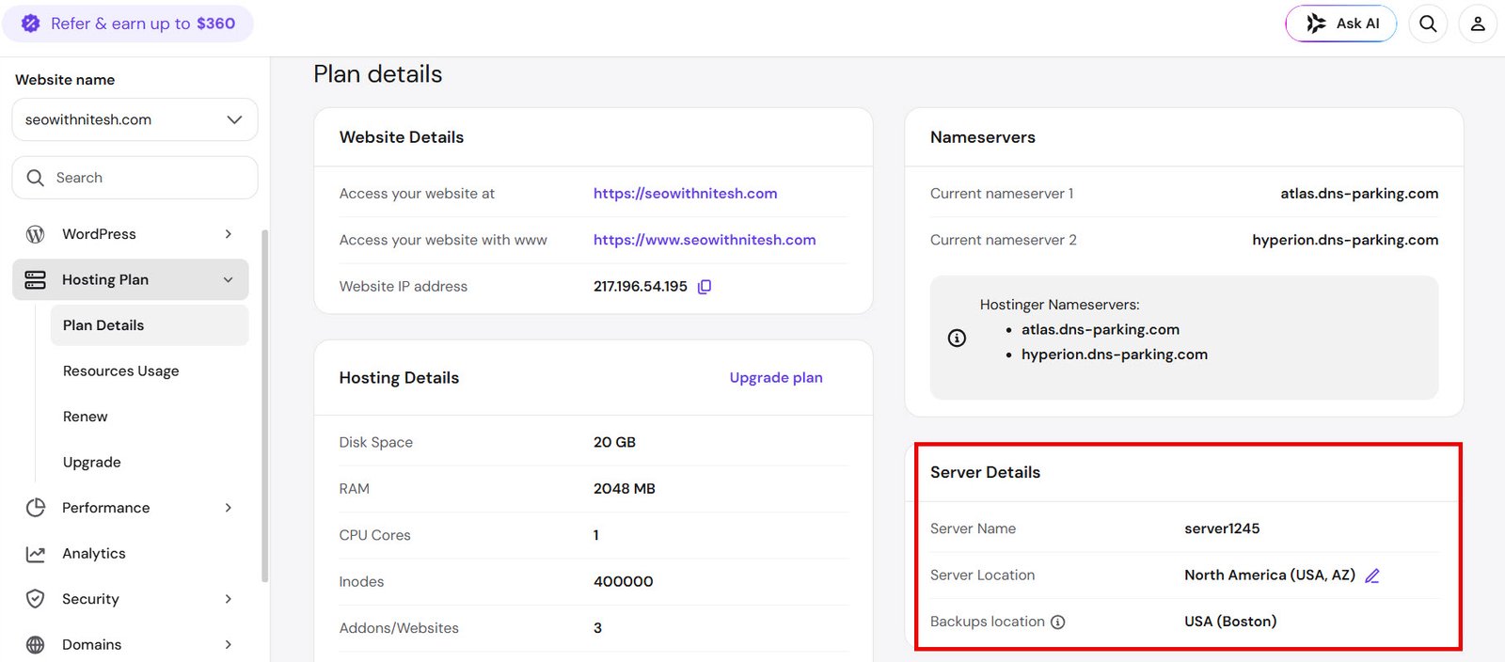Screen dimensions: 1505x662
Task: Click the WordPress logo icon in sidebar
Action: (x=36, y=234)
